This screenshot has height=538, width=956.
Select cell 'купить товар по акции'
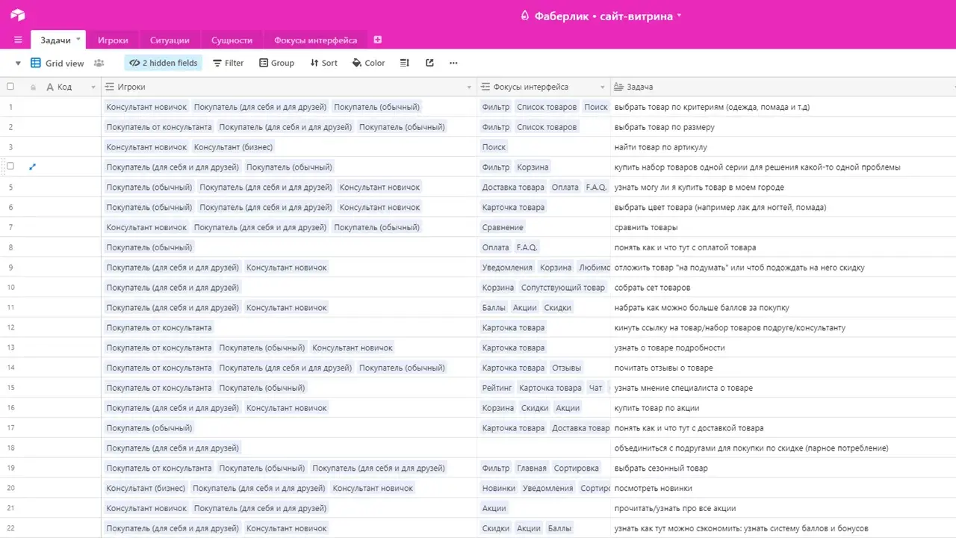pyautogui.click(x=783, y=408)
